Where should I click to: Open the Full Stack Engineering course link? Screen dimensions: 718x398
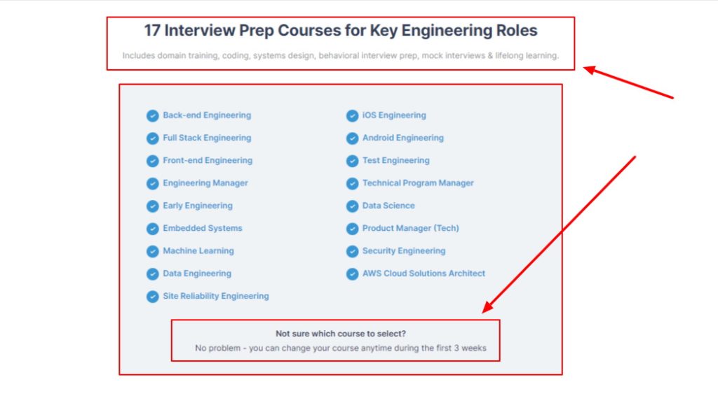point(207,138)
